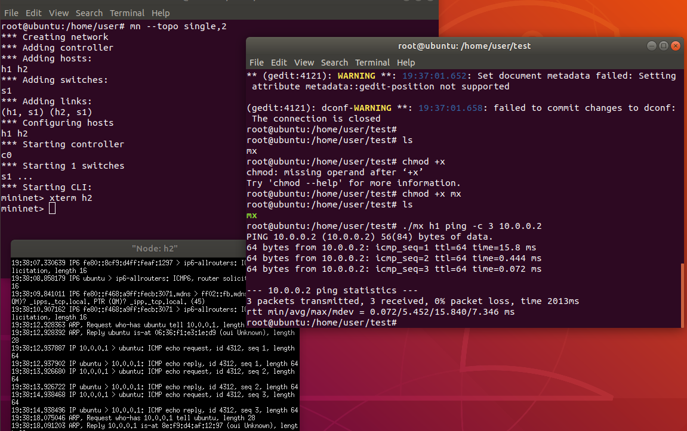This screenshot has width=687, height=431.
Task: Click '--- 10.0.0.2 ping statistics ---' line
Action: (332, 290)
